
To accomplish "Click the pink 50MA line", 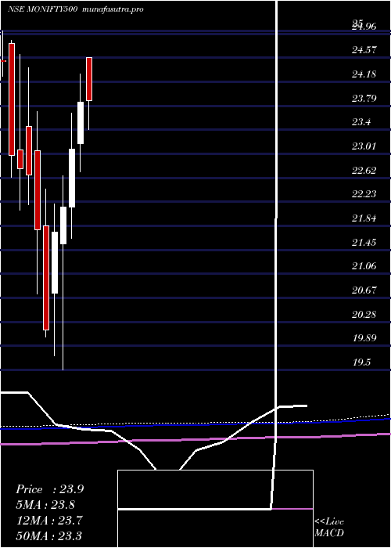I will [195, 439].
